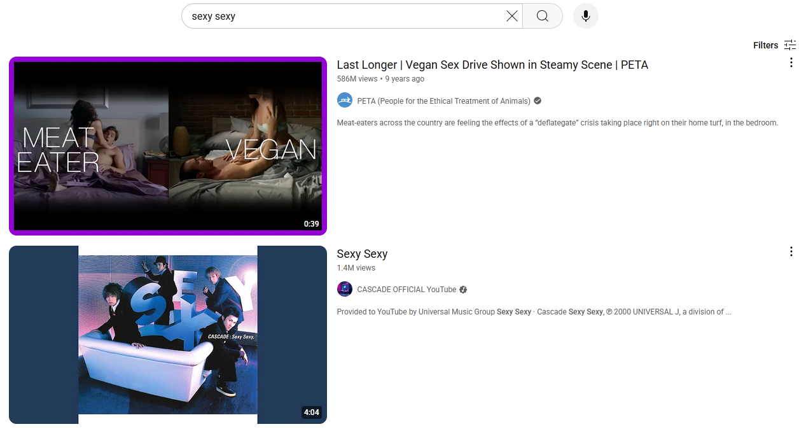
Task: Click the Filters sliders icon
Action: [790, 45]
